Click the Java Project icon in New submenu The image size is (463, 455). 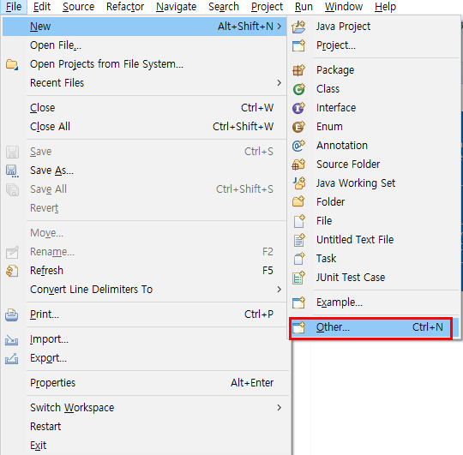pyautogui.click(x=298, y=27)
